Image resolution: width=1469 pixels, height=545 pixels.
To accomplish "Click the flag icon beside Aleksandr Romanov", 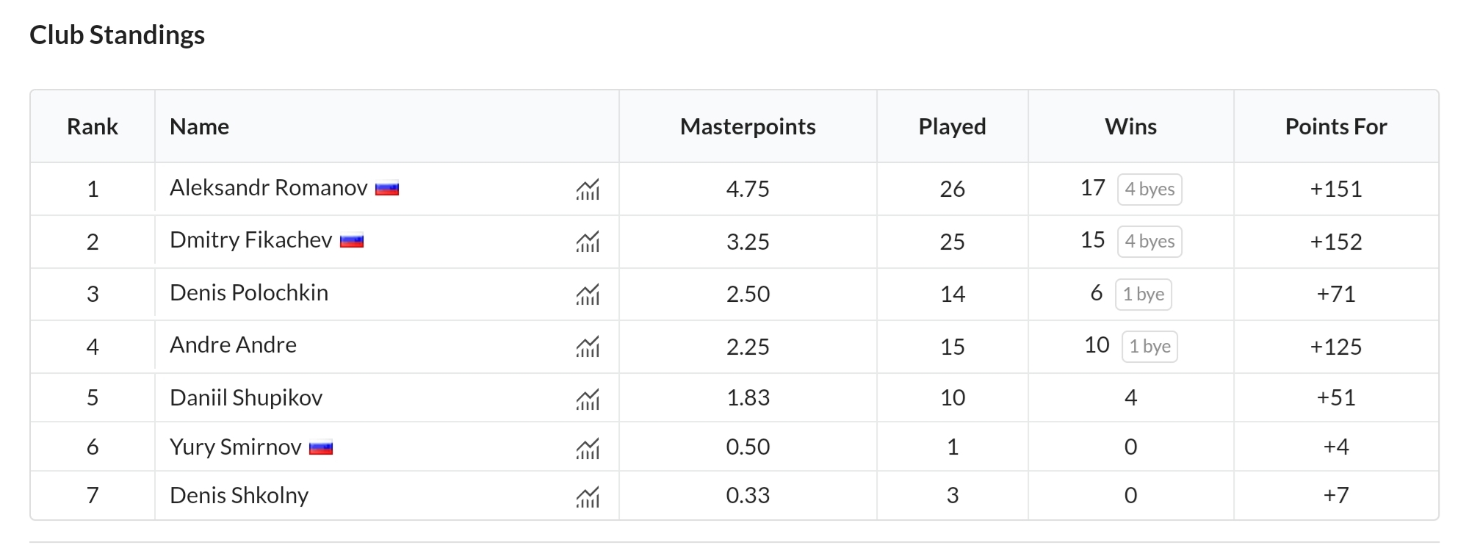I will 387,189.
